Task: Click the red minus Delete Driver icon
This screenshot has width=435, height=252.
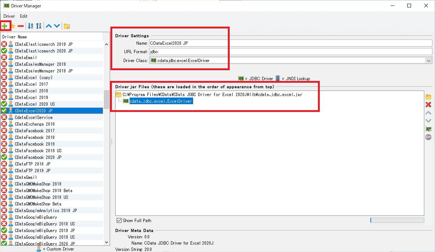Action: pos(21,26)
